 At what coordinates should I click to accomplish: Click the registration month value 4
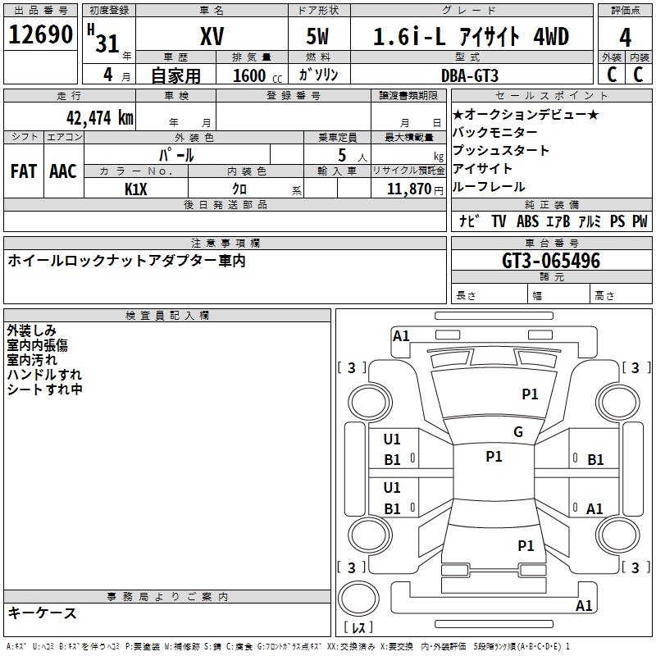point(108,75)
